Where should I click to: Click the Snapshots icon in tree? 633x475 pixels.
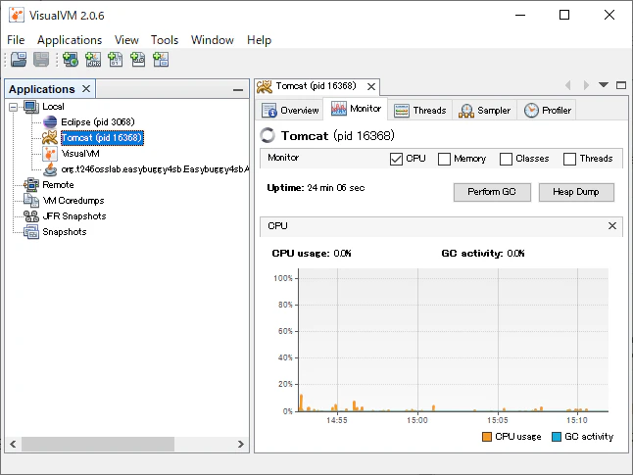coord(31,232)
